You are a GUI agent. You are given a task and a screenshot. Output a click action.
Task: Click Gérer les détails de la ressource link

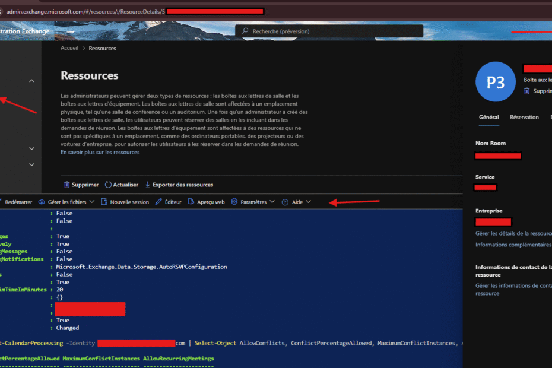(x=513, y=233)
